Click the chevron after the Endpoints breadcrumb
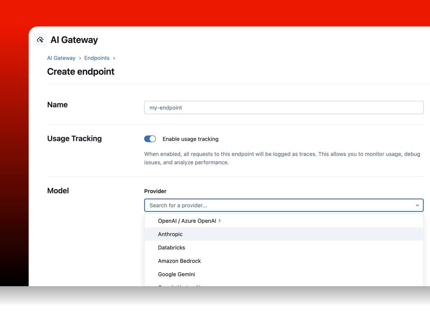The width and height of the screenshot is (430, 332). [114, 58]
